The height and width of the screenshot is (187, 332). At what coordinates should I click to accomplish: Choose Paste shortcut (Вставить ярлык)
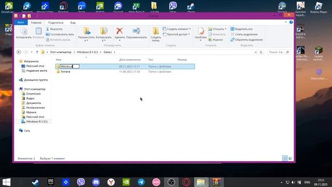tap(58, 39)
